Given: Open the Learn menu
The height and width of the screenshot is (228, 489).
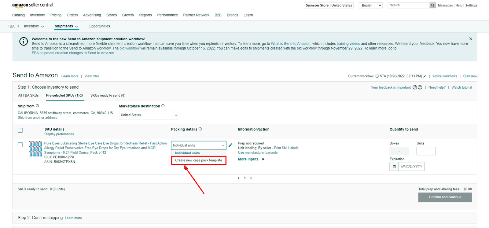Looking at the screenshot, I should coord(248,15).
